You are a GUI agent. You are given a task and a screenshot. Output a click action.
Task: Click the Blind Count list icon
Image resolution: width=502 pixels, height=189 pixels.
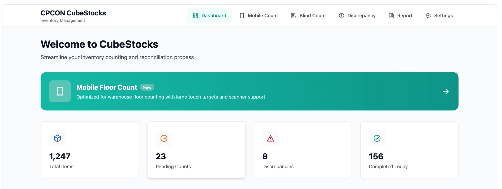[293, 16]
